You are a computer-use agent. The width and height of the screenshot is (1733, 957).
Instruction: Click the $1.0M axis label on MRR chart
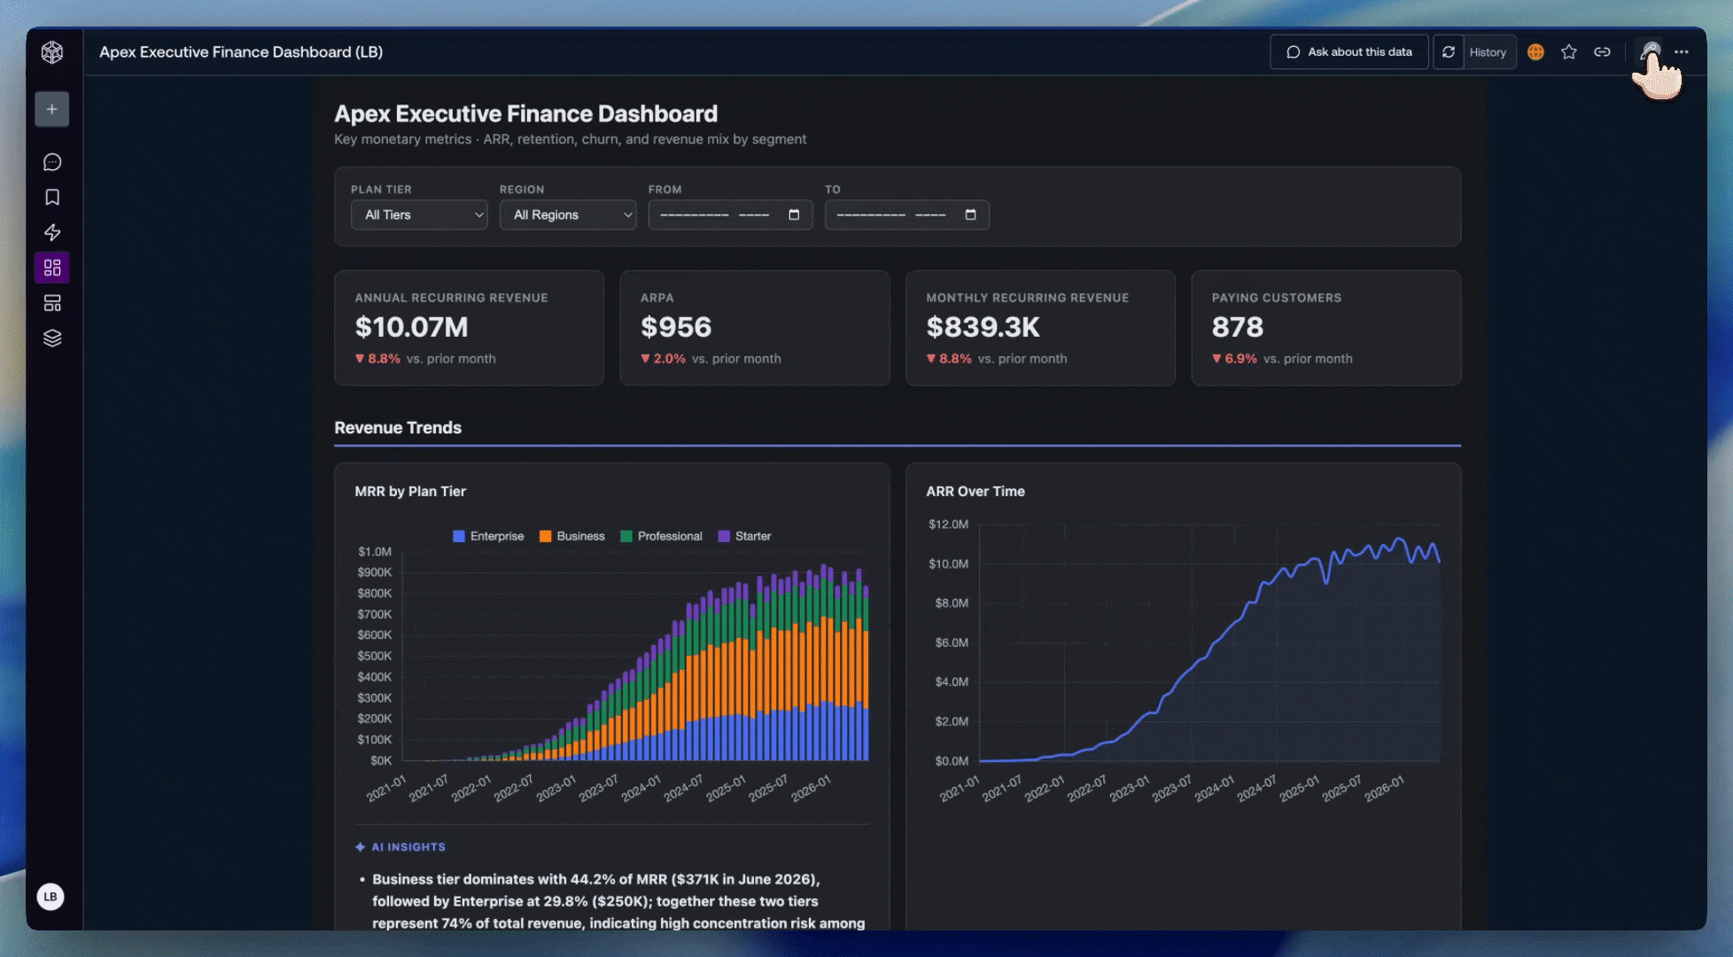pyautogui.click(x=375, y=551)
